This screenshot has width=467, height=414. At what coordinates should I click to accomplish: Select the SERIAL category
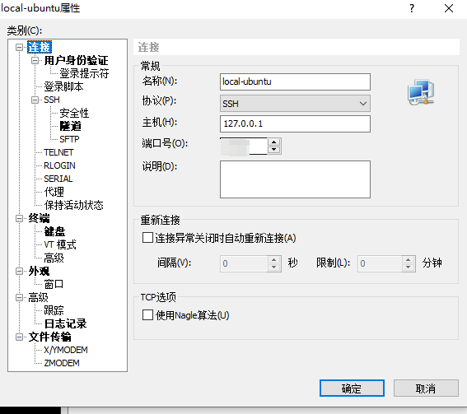(x=58, y=179)
